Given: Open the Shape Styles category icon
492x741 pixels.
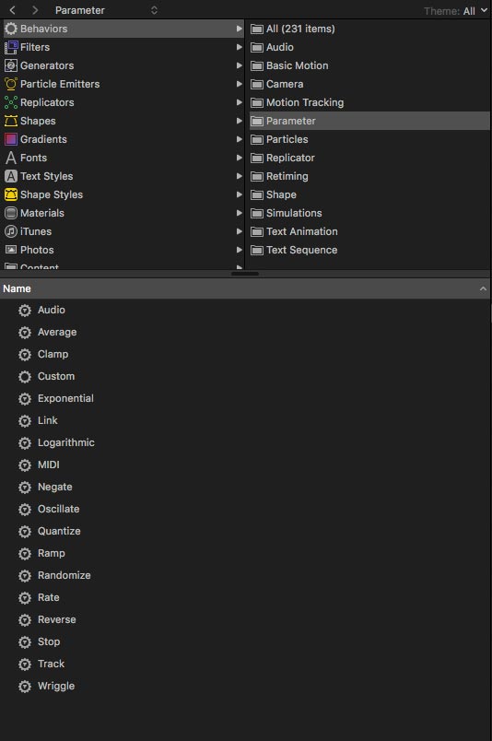Looking at the screenshot, I should tap(10, 194).
